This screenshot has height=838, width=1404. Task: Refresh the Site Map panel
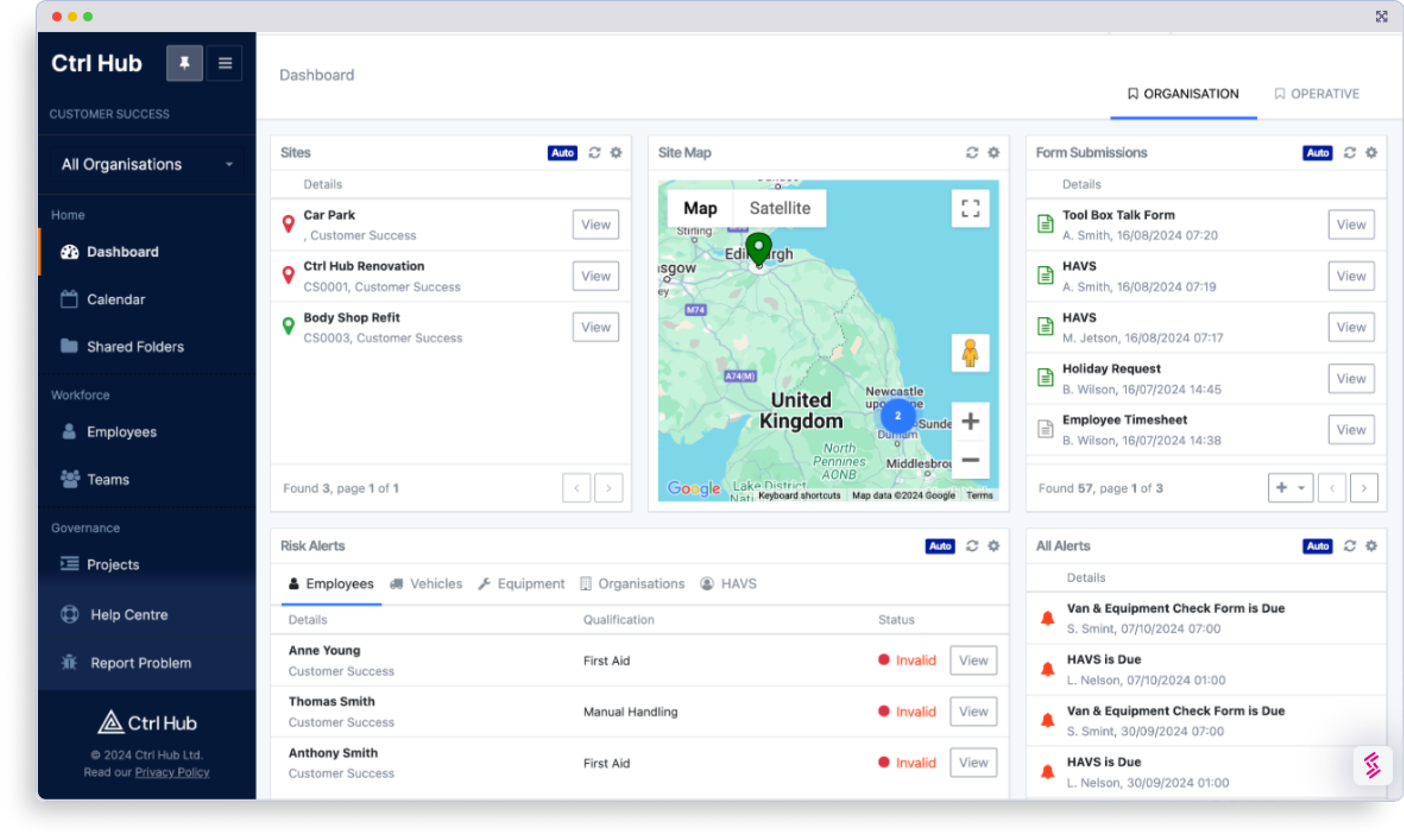pos(972,153)
